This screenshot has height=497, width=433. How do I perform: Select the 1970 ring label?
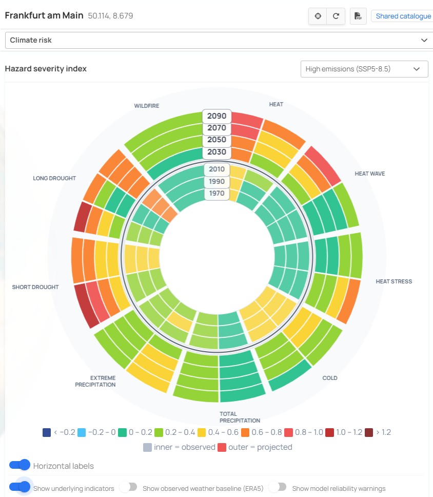coord(216,194)
